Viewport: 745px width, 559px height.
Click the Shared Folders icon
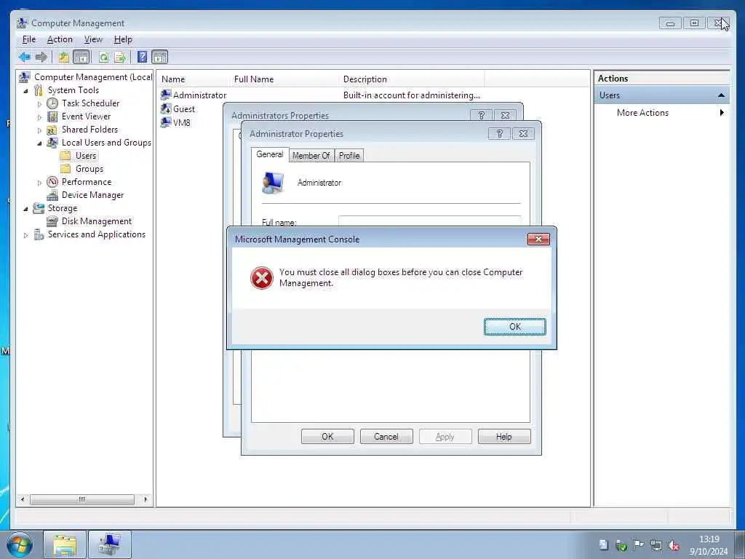coord(52,130)
